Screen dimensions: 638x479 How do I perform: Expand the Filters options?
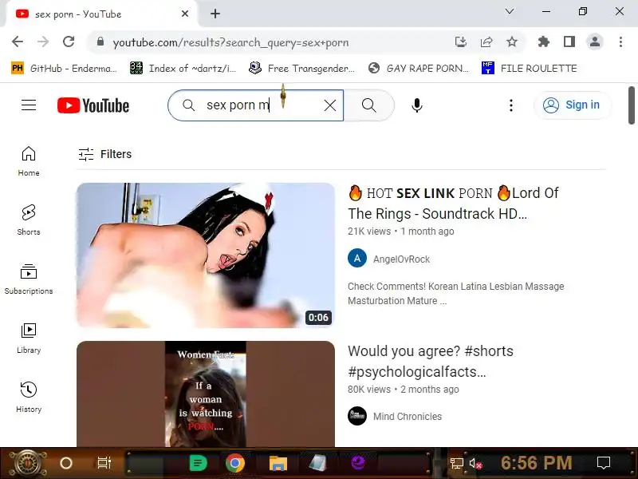click(x=105, y=154)
